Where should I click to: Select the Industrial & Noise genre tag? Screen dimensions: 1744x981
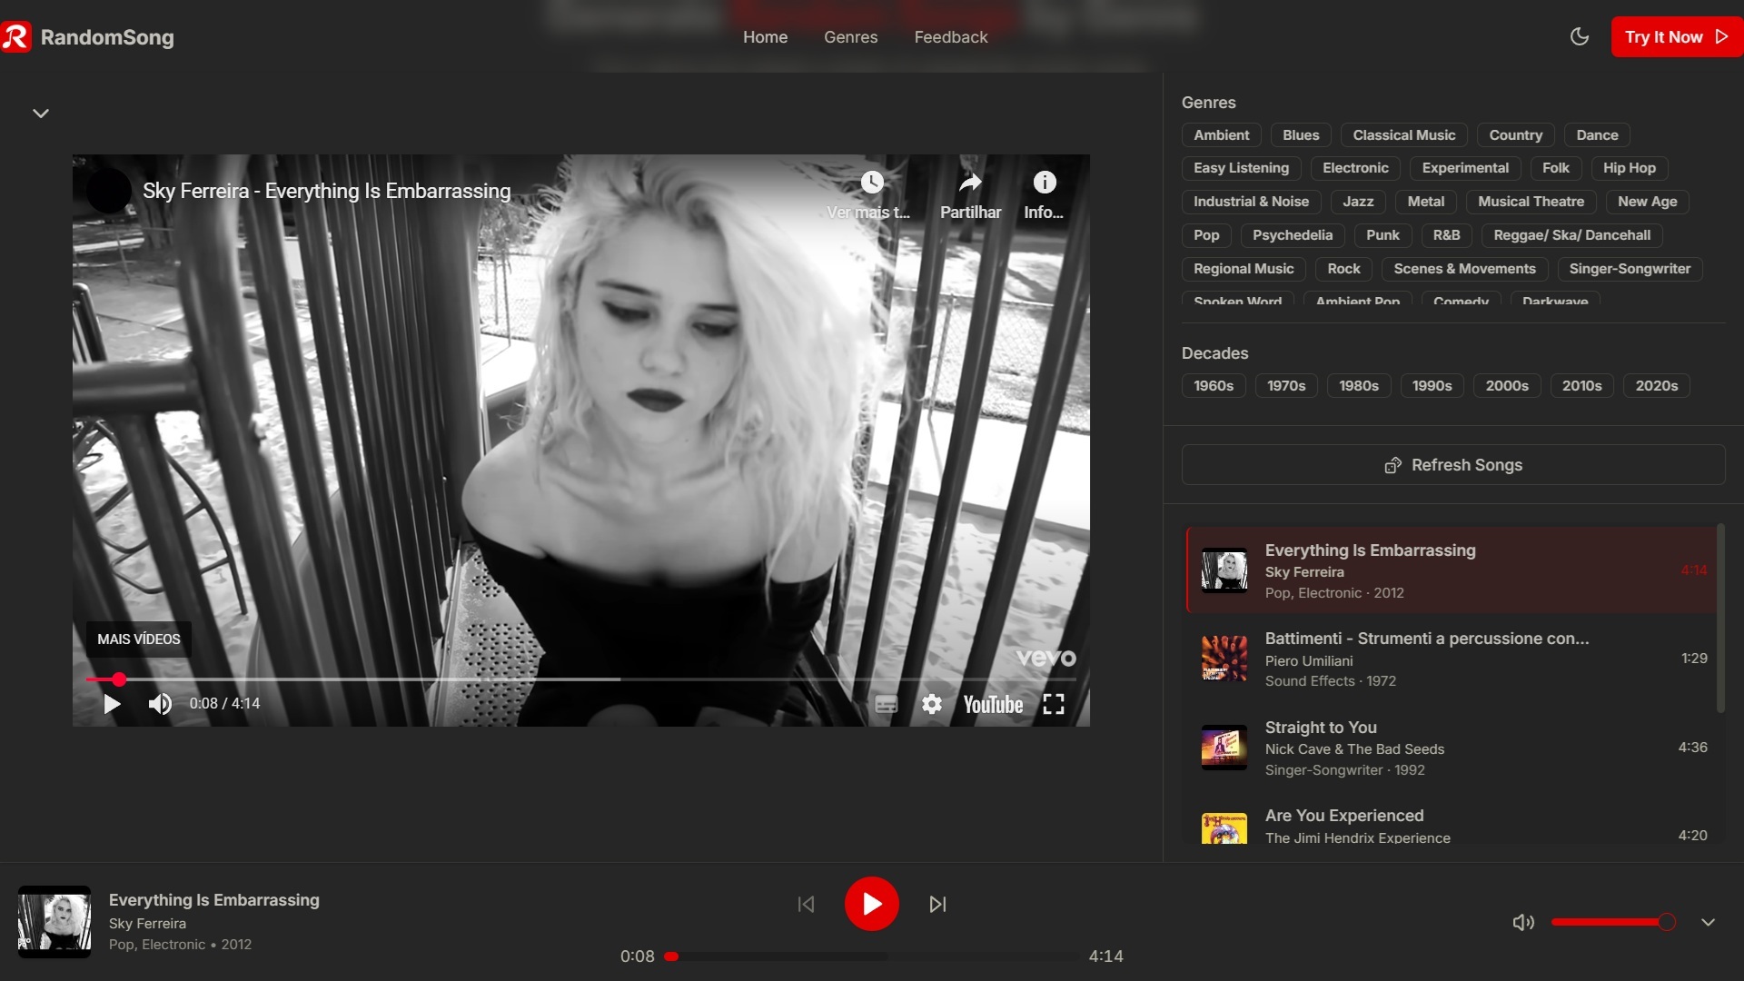[x=1251, y=202]
